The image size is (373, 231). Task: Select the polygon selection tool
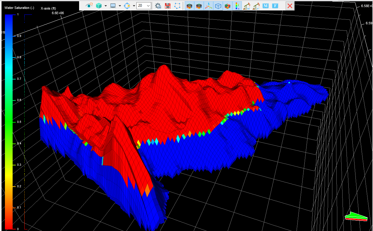click(x=177, y=6)
